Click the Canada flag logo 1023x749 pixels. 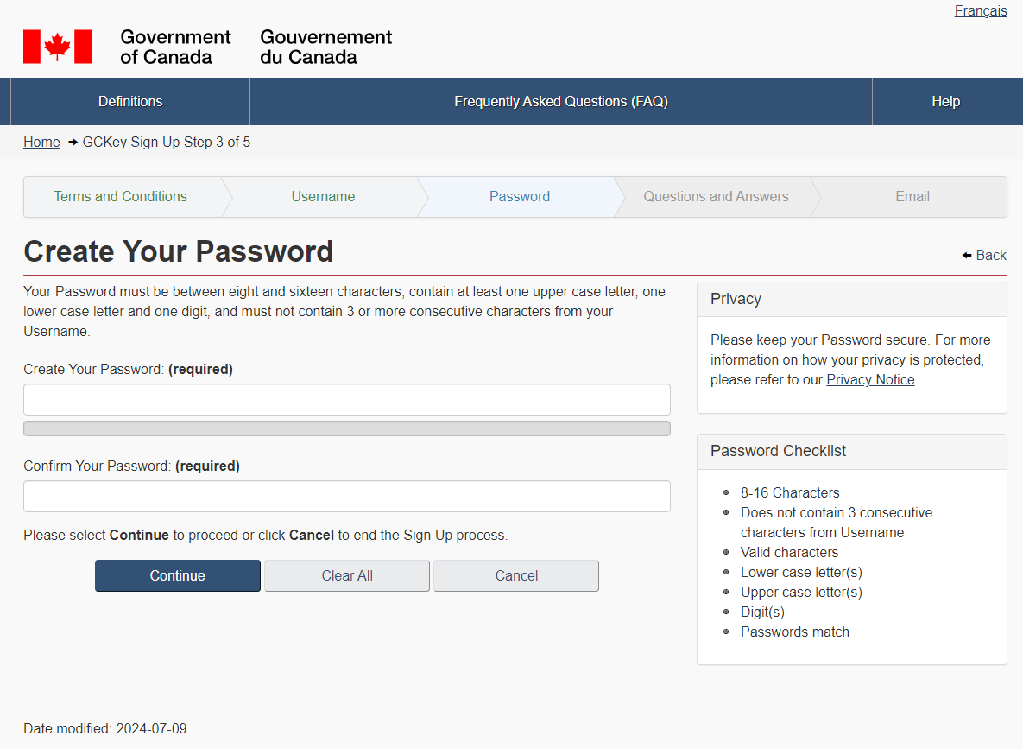[57, 47]
